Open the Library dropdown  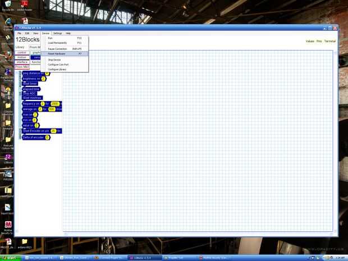point(35,47)
